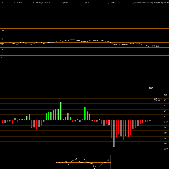
Task: Click the 100 label on the RSI axis
Action: point(3,31)
